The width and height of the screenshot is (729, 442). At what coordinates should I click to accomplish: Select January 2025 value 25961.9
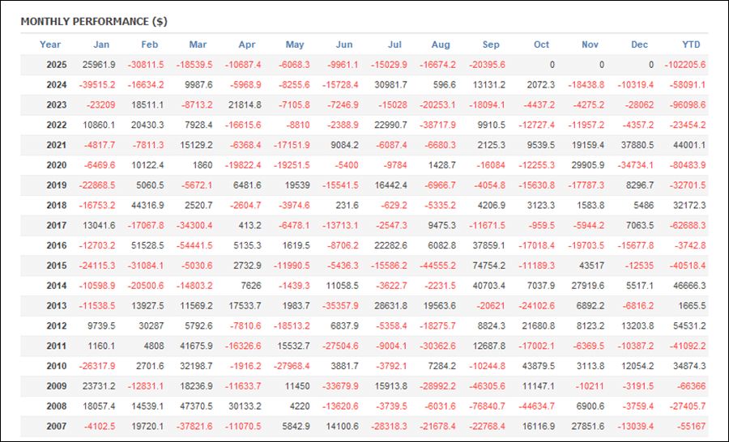[x=99, y=65]
